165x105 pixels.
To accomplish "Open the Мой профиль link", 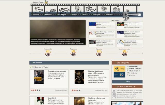I will pos(132,73).
